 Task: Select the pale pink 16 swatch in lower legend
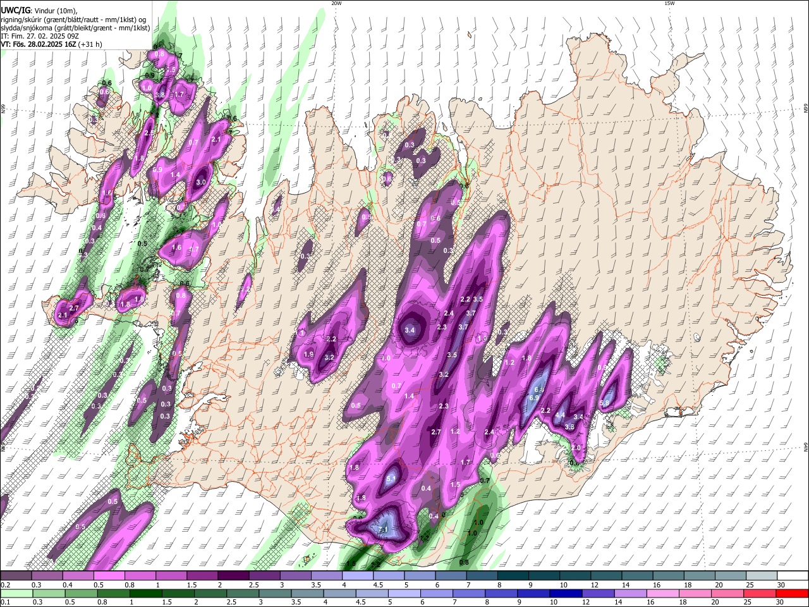pyautogui.click(x=664, y=593)
